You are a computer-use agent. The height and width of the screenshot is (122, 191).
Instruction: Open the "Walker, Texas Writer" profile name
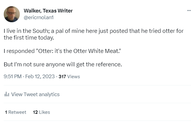pyautogui.click(x=48, y=11)
